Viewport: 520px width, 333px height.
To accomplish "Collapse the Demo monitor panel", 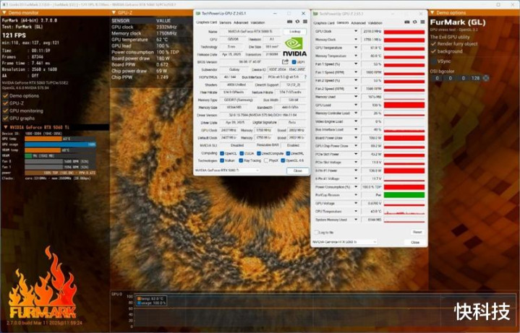I will pos(4,12).
